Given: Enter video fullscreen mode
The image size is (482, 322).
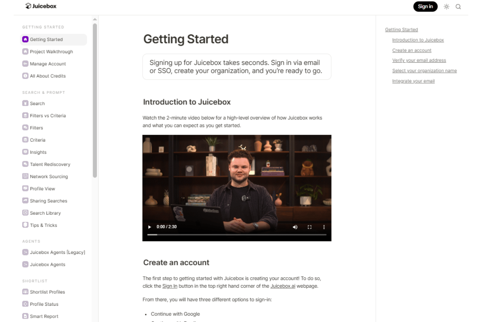Looking at the screenshot, I should click(x=310, y=227).
